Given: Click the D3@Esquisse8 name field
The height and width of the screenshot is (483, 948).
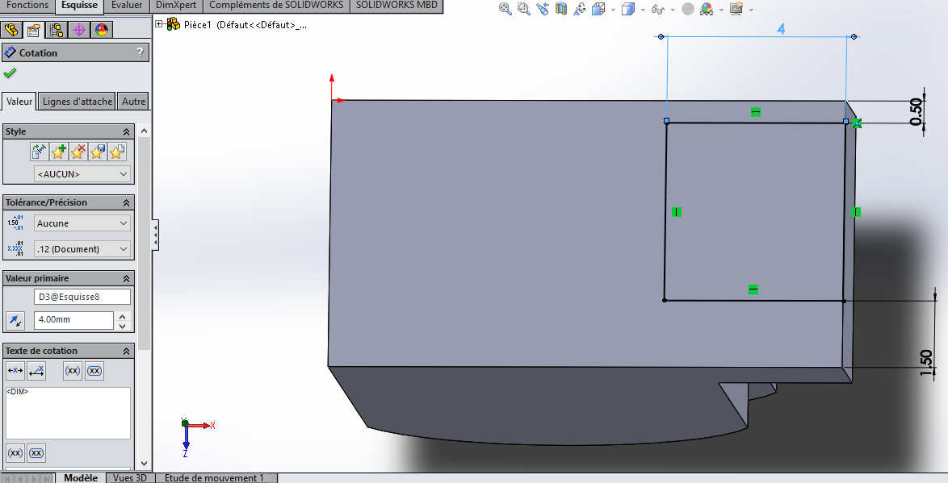Looking at the screenshot, I should click(82, 297).
